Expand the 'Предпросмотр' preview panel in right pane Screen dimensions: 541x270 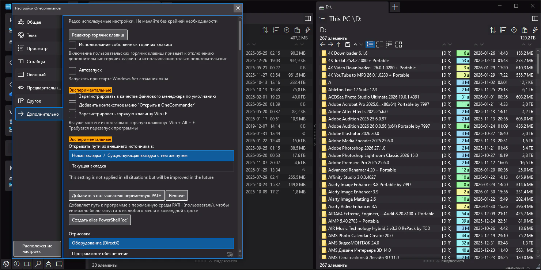pos(452,261)
